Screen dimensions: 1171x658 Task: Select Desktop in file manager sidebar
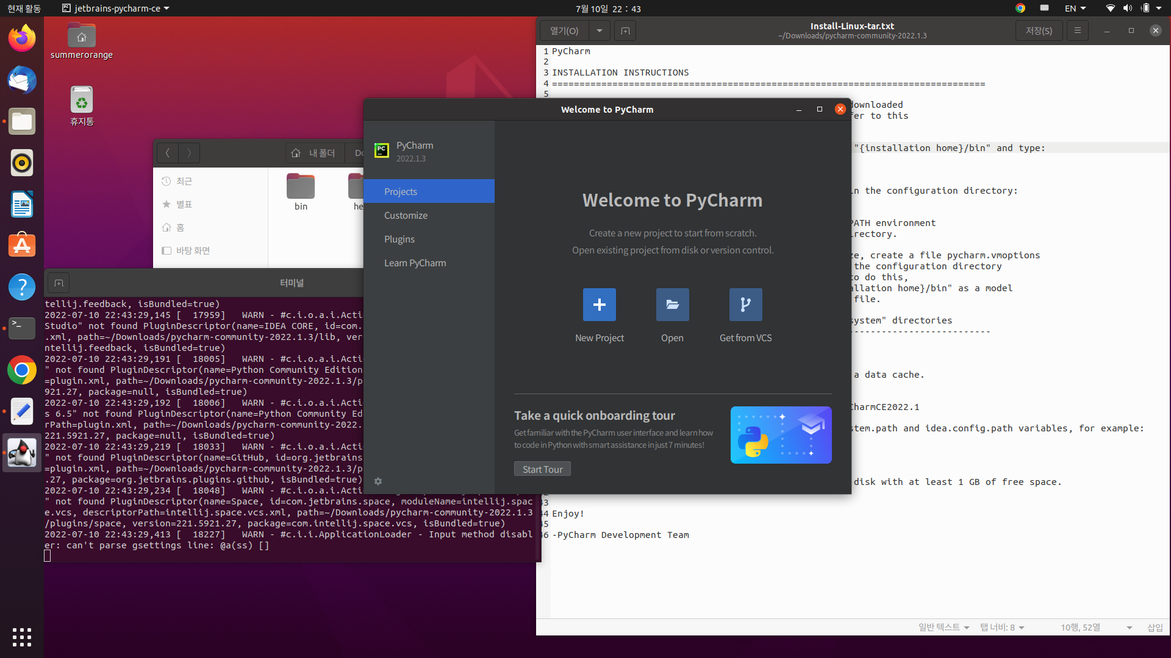tap(210, 250)
